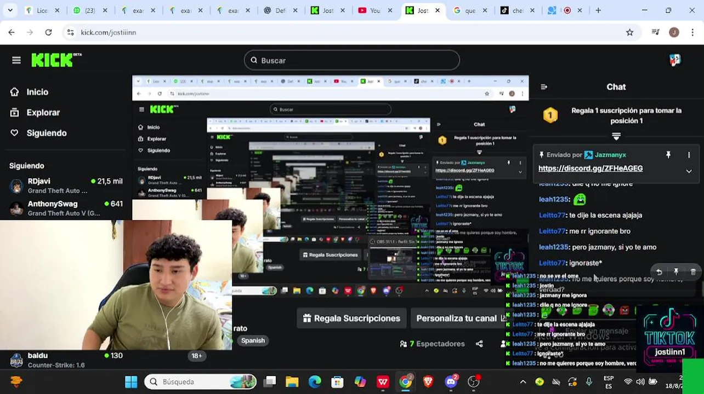The width and height of the screenshot is (704, 394).
Task: Collapse the chat panel
Action: (x=544, y=87)
